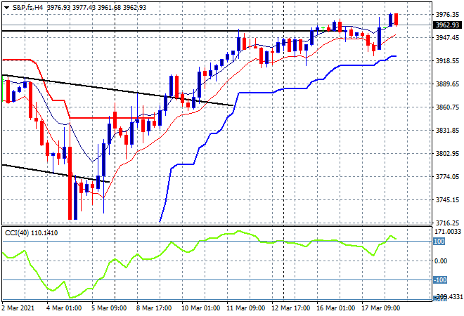Click the 3802.95 price axis label

point(447,153)
